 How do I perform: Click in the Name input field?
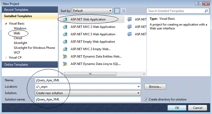point(88,80)
